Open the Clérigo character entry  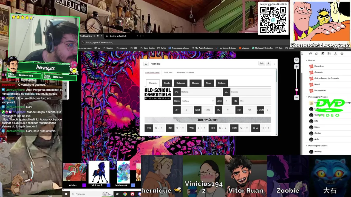click(x=318, y=133)
